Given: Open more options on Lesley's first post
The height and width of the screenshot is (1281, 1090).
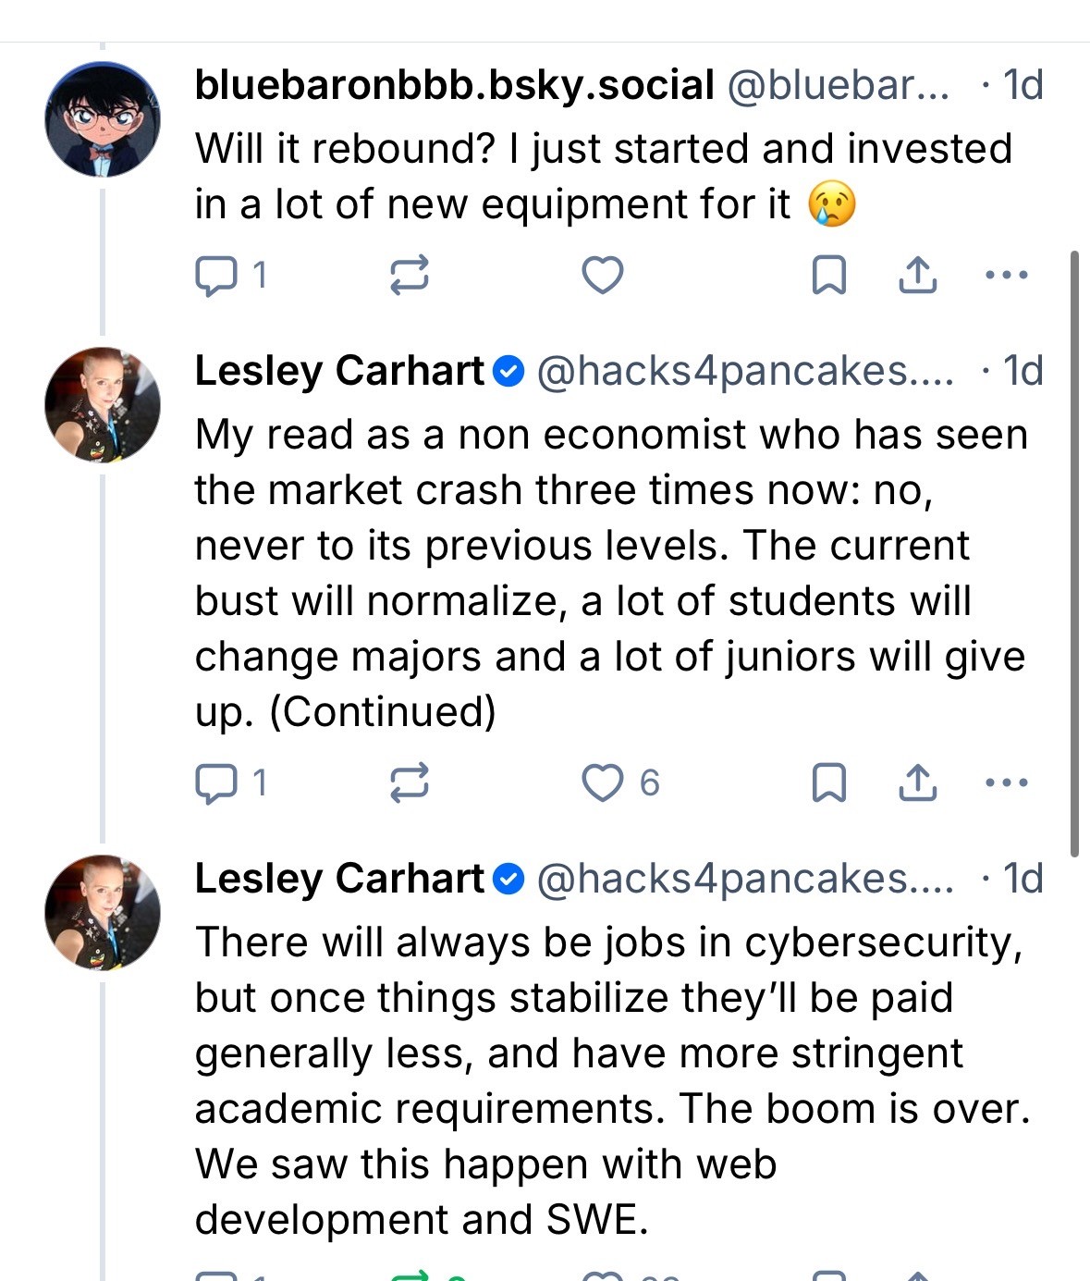Looking at the screenshot, I should coord(1006,783).
